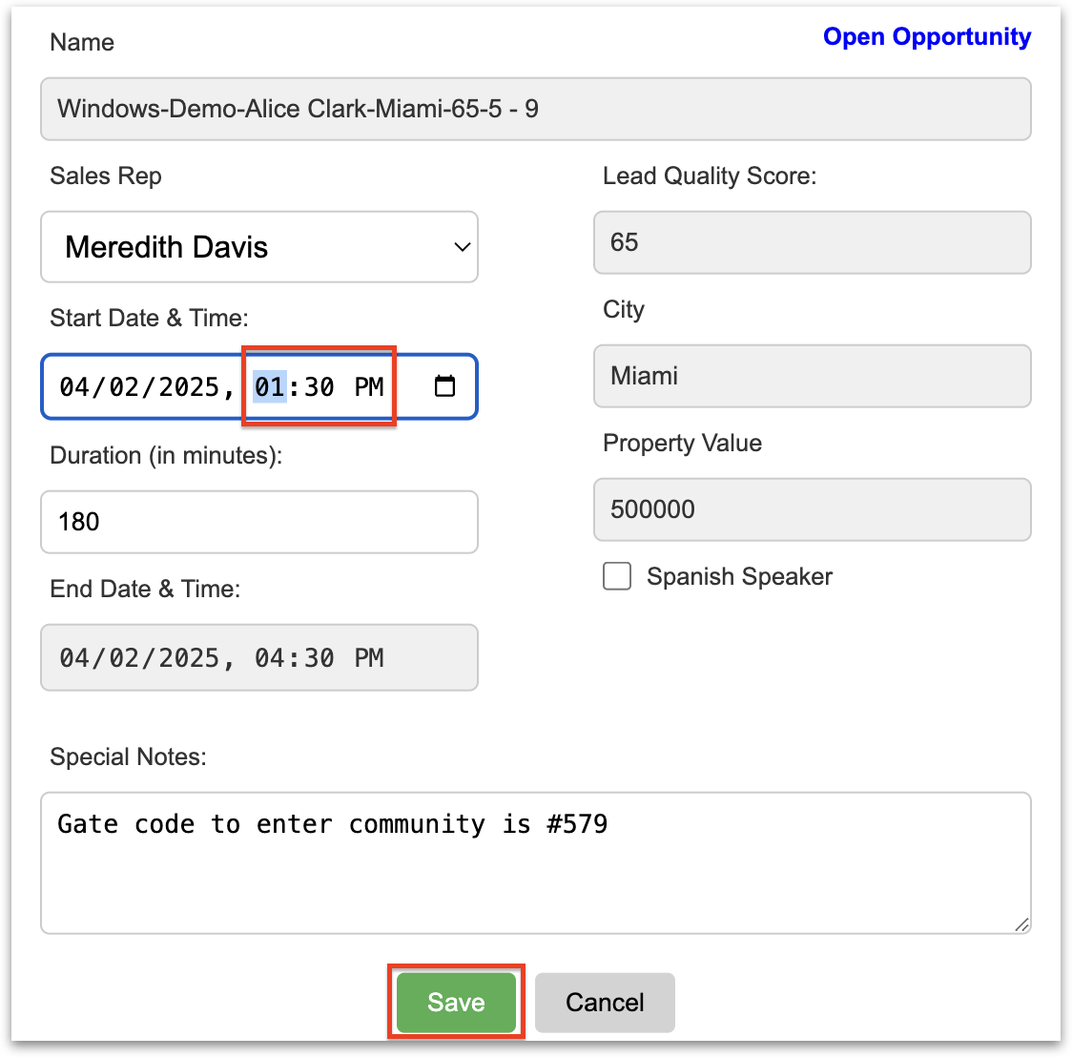The image size is (1072, 1057).
Task: Click the Cancel button
Action: pos(605,1003)
